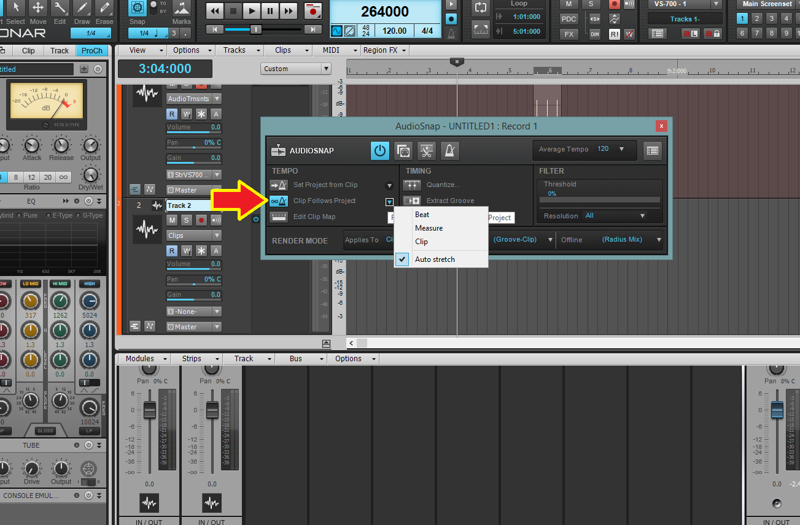Image resolution: width=800 pixels, height=525 pixels.
Task: Select Measure from popup menu
Action: click(441, 228)
